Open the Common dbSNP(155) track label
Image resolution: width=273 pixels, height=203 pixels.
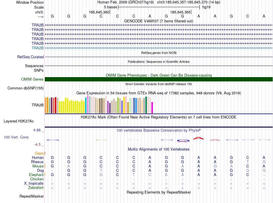pyautogui.click(x=25, y=88)
